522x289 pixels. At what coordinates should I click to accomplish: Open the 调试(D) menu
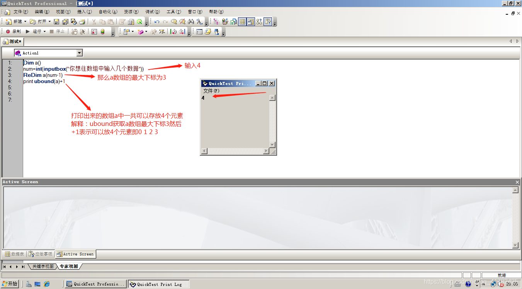click(x=153, y=12)
